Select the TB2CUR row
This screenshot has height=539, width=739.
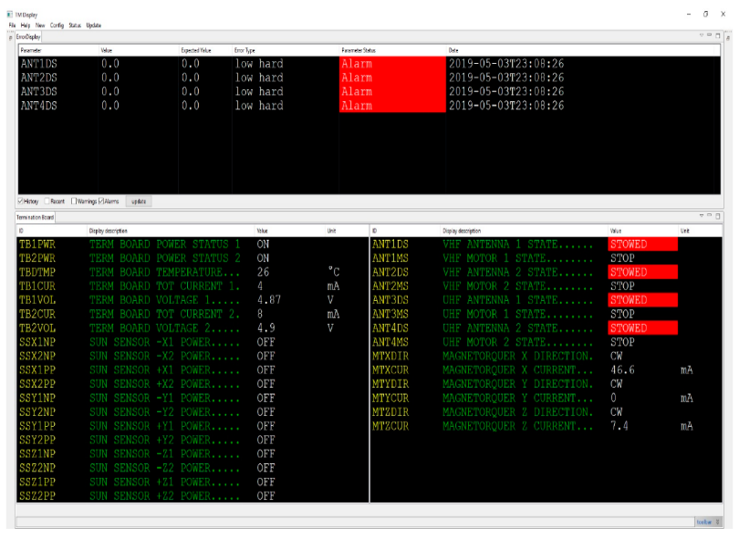point(193,315)
